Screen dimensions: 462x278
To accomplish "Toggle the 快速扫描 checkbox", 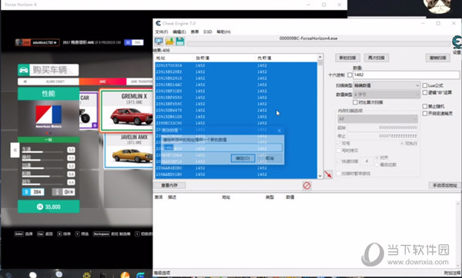I will (339, 161).
